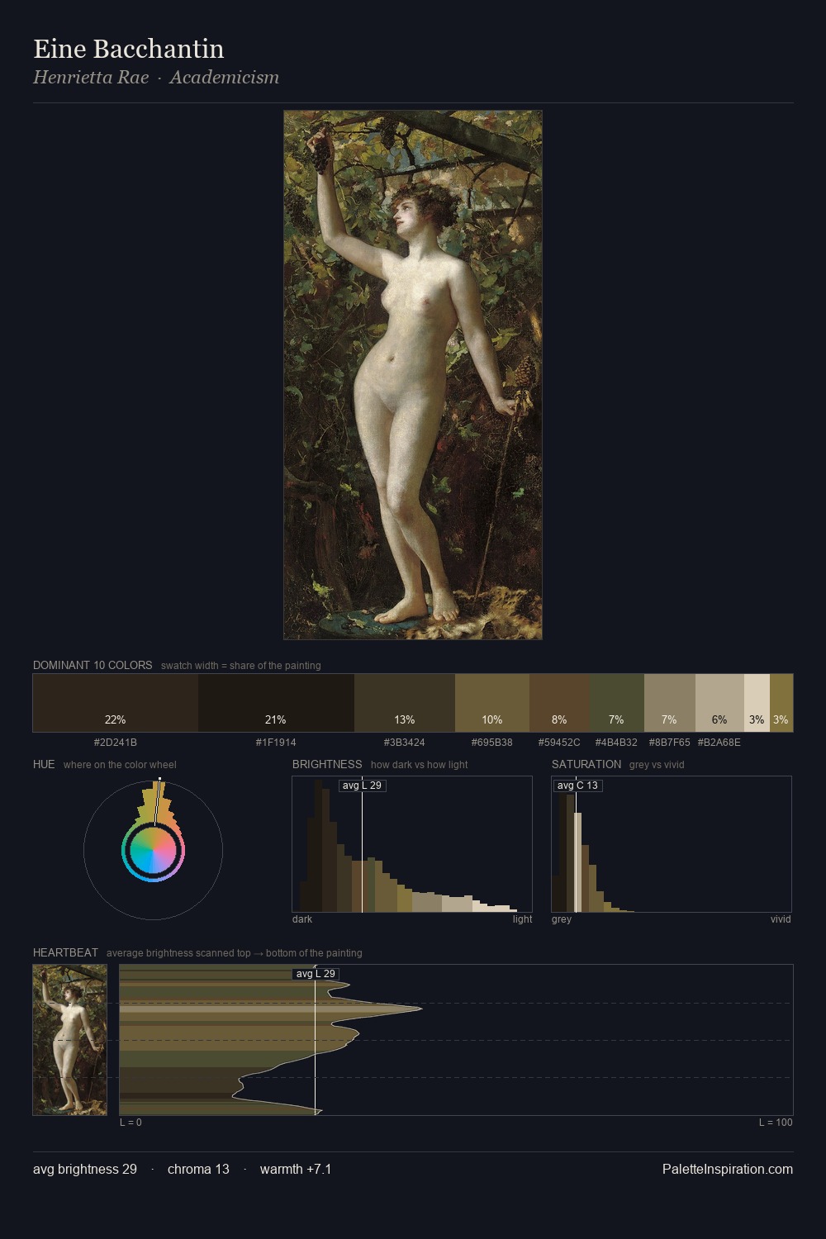The width and height of the screenshot is (826, 1239).
Task: Click hex code label '#695B38'
Action: [492, 743]
